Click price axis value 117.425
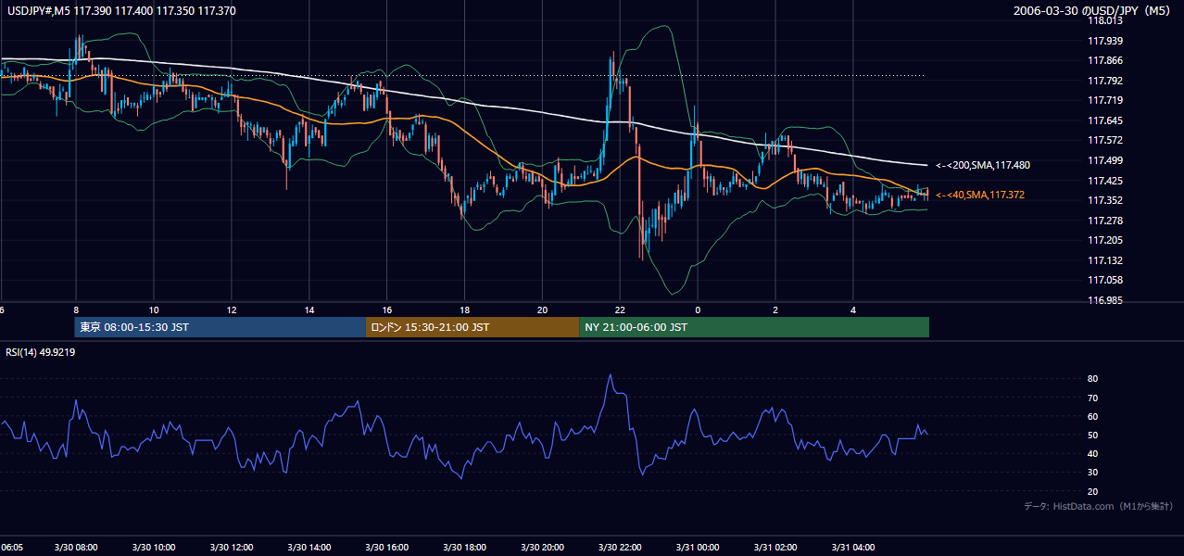The image size is (1184, 556). [1106, 181]
